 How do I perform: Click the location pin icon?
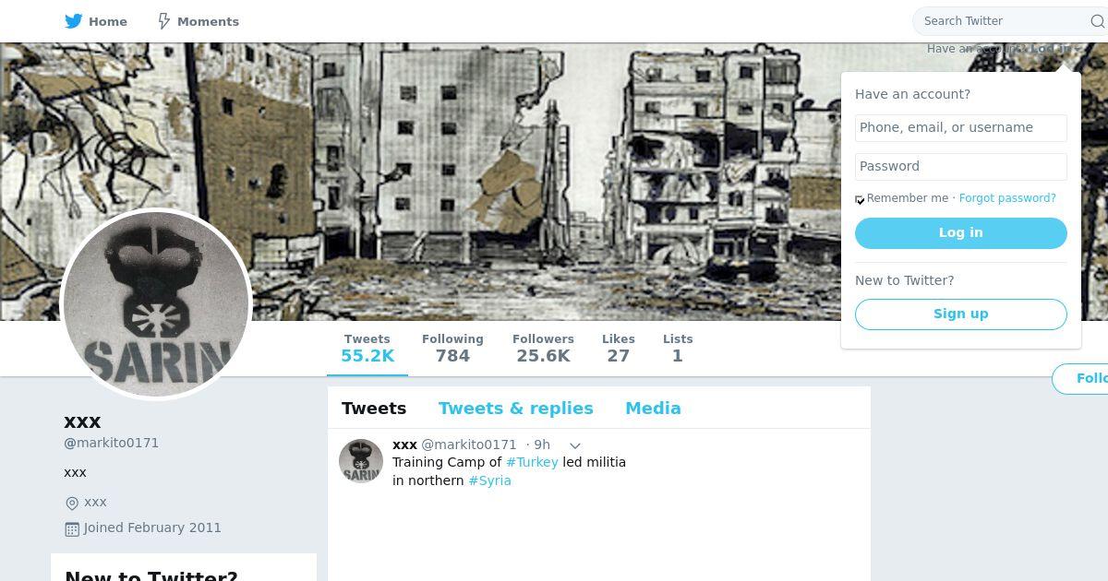pyautogui.click(x=72, y=503)
